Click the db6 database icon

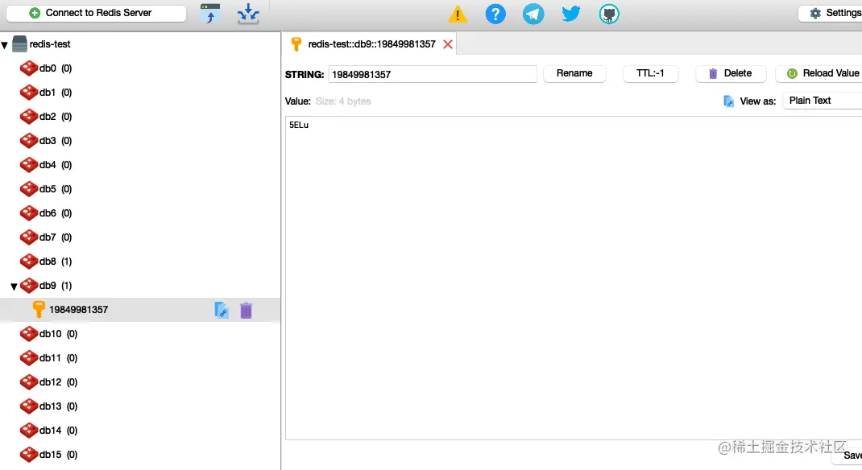point(28,213)
